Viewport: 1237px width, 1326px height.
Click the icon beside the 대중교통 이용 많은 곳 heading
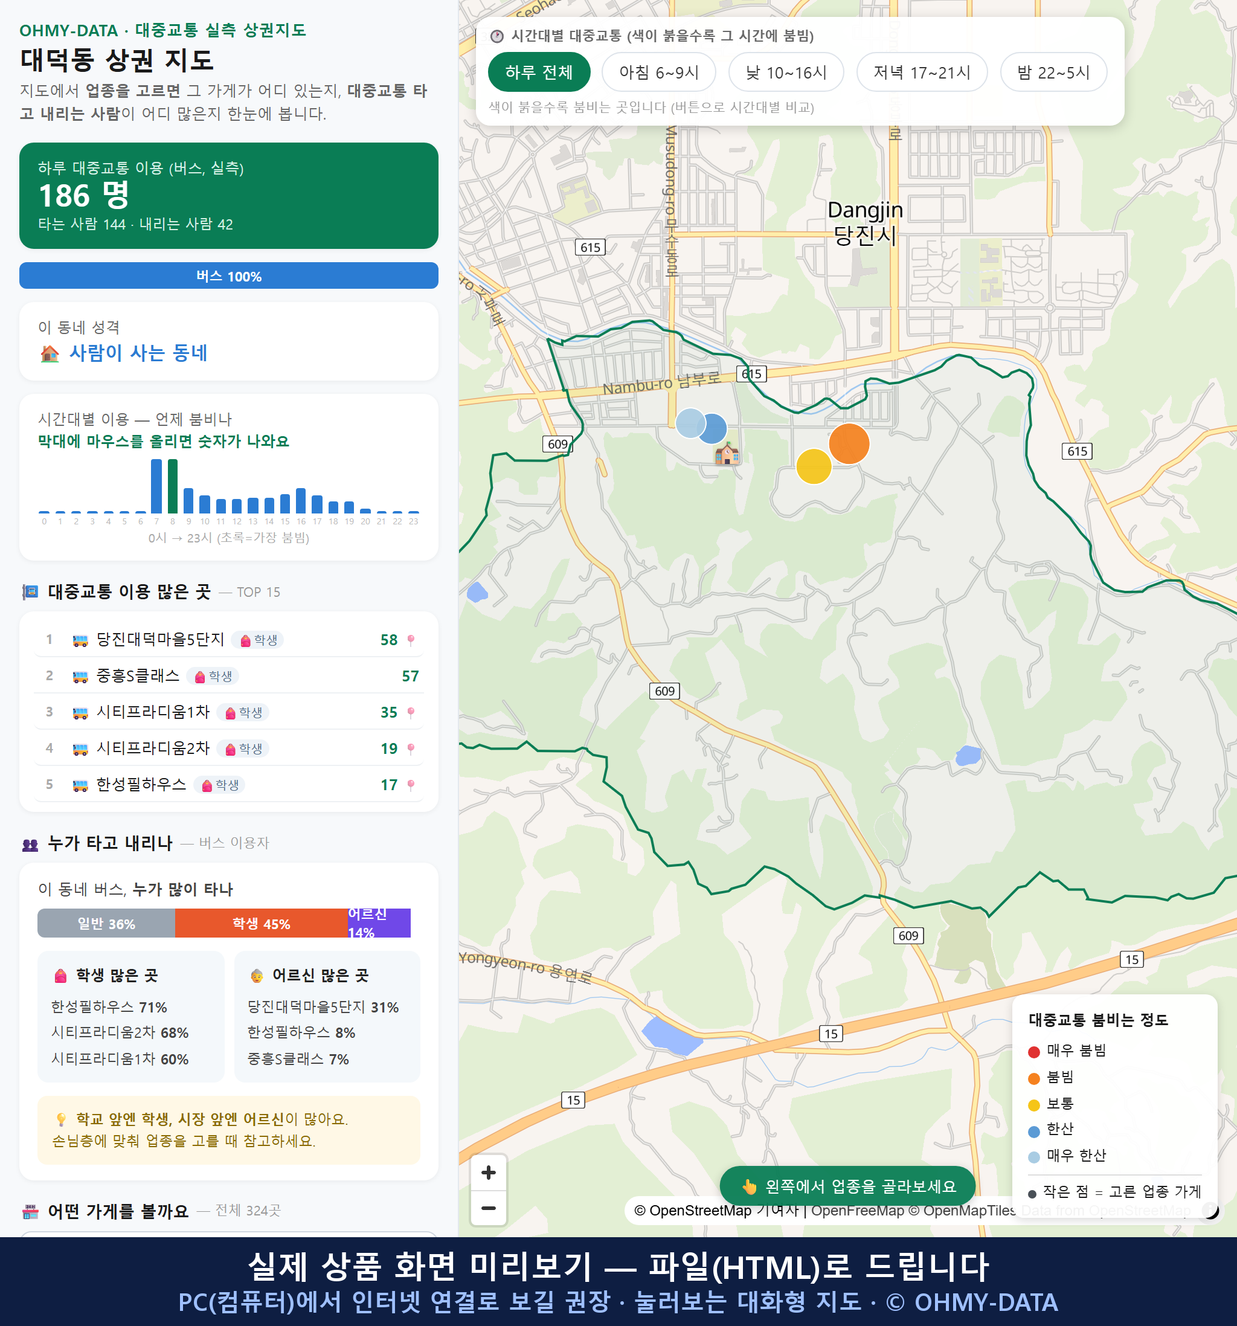point(30,591)
